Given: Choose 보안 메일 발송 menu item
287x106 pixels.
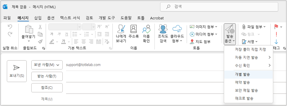Looking at the screenshot, I should [248, 90].
